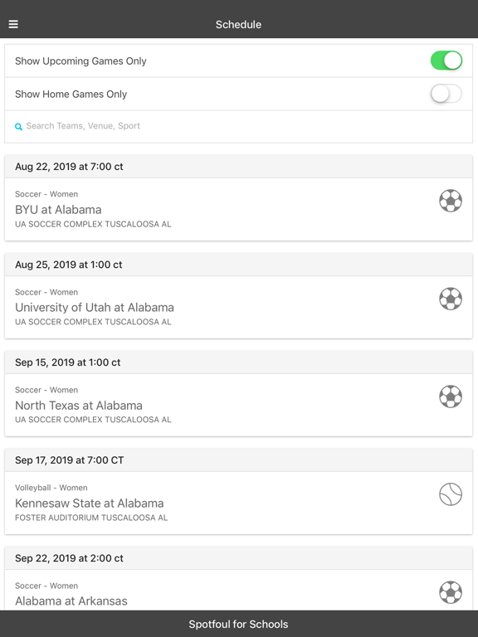Focus the Search Teams, Venue, Sport field
Viewport: 478px width, 637px height.
239,126
